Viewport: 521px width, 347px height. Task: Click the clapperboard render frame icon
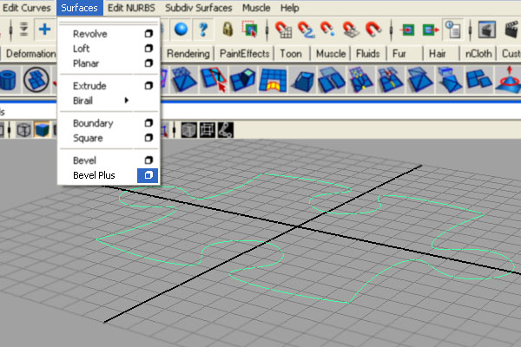(x=512, y=29)
